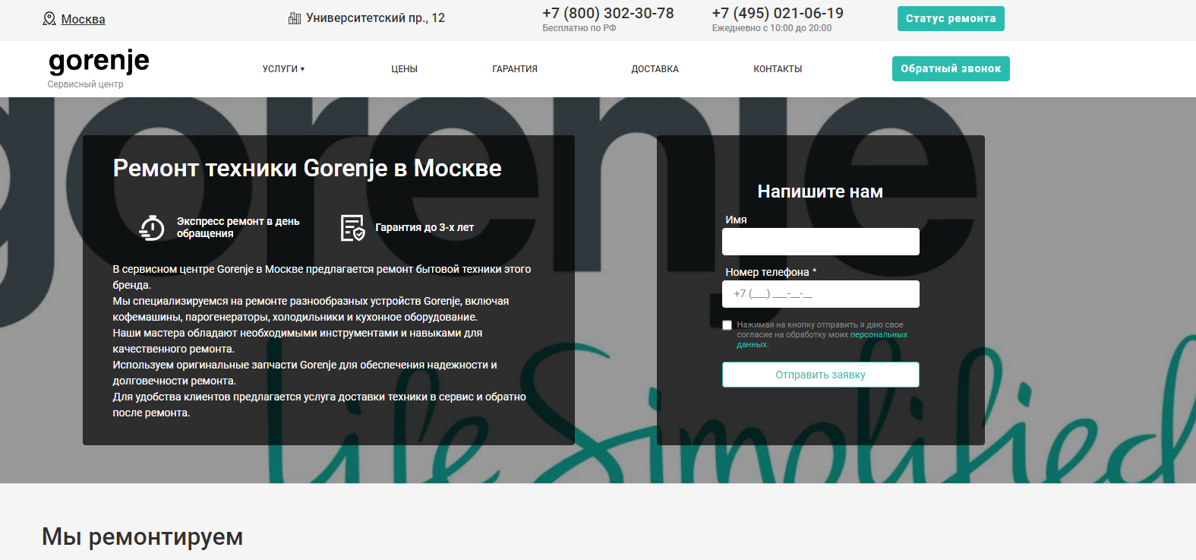The image size is (1196, 560).
Task: Click the building icon beside Университетский пр.
Action: 295,18
